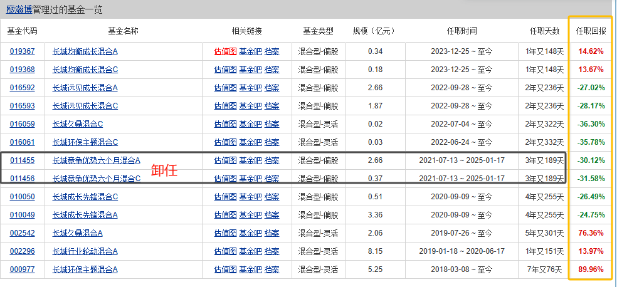Open 档案 link in 019367 row

pyautogui.click(x=272, y=51)
